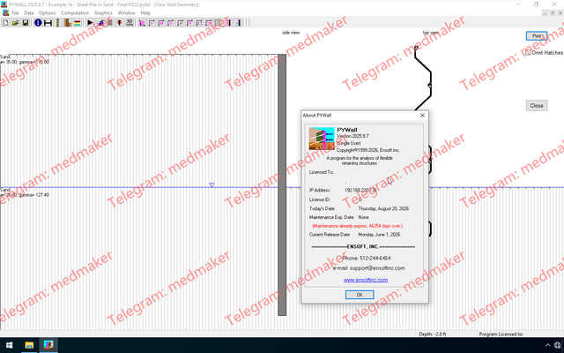
Task: Click the plot icon labeled R
Action: click(189, 23)
